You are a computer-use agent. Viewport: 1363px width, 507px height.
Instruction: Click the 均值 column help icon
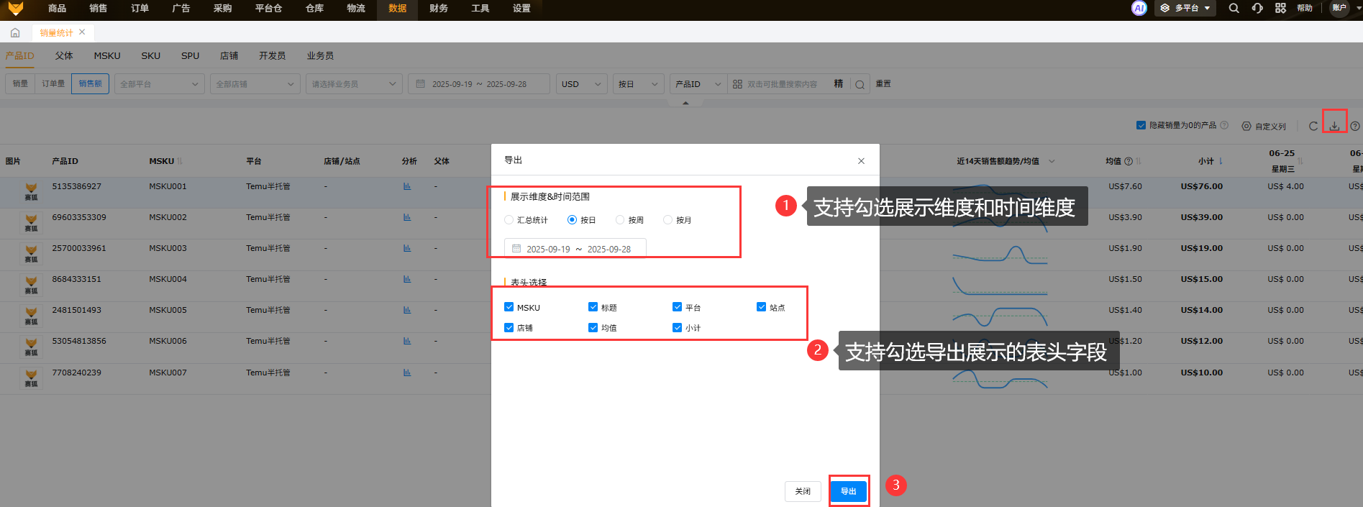pos(1129,161)
